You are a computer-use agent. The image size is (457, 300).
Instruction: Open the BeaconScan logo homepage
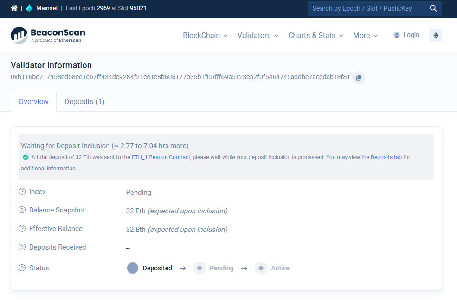click(48, 36)
